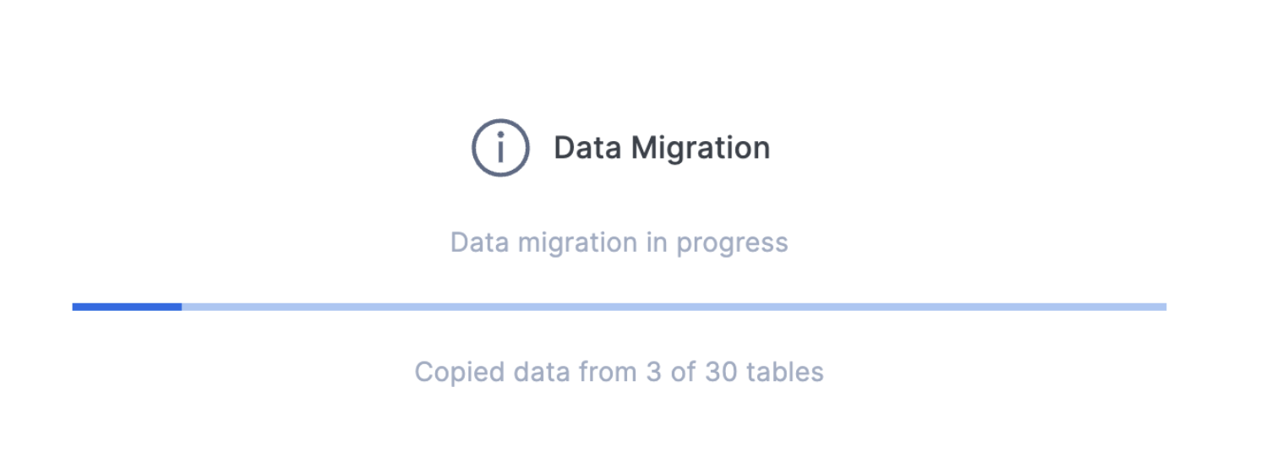Click "Data migration in progress" status text

tap(619, 242)
